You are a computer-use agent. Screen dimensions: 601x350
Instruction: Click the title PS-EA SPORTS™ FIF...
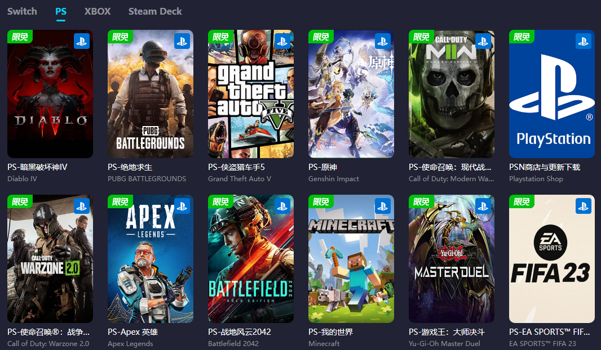click(x=549, y=332)
